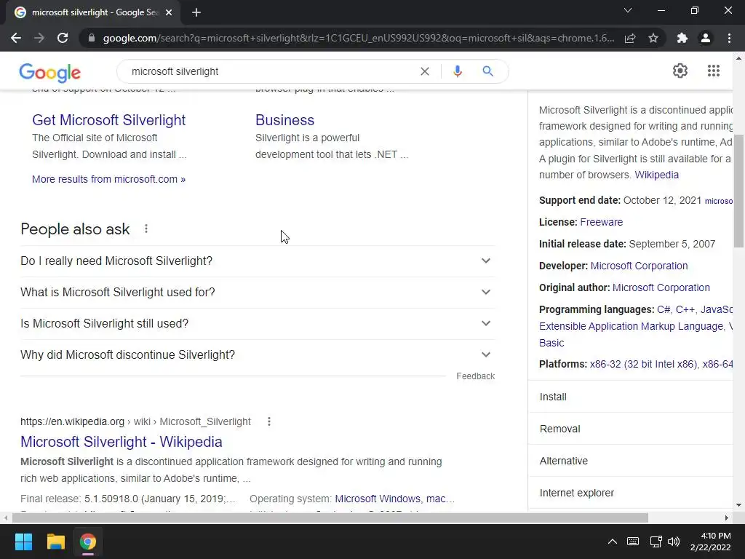Open the C++ programming language link

[x=685, y=309]
